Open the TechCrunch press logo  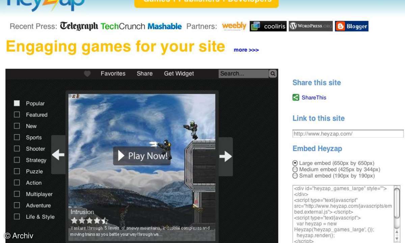pyautogui.click(x=123, y=26)
